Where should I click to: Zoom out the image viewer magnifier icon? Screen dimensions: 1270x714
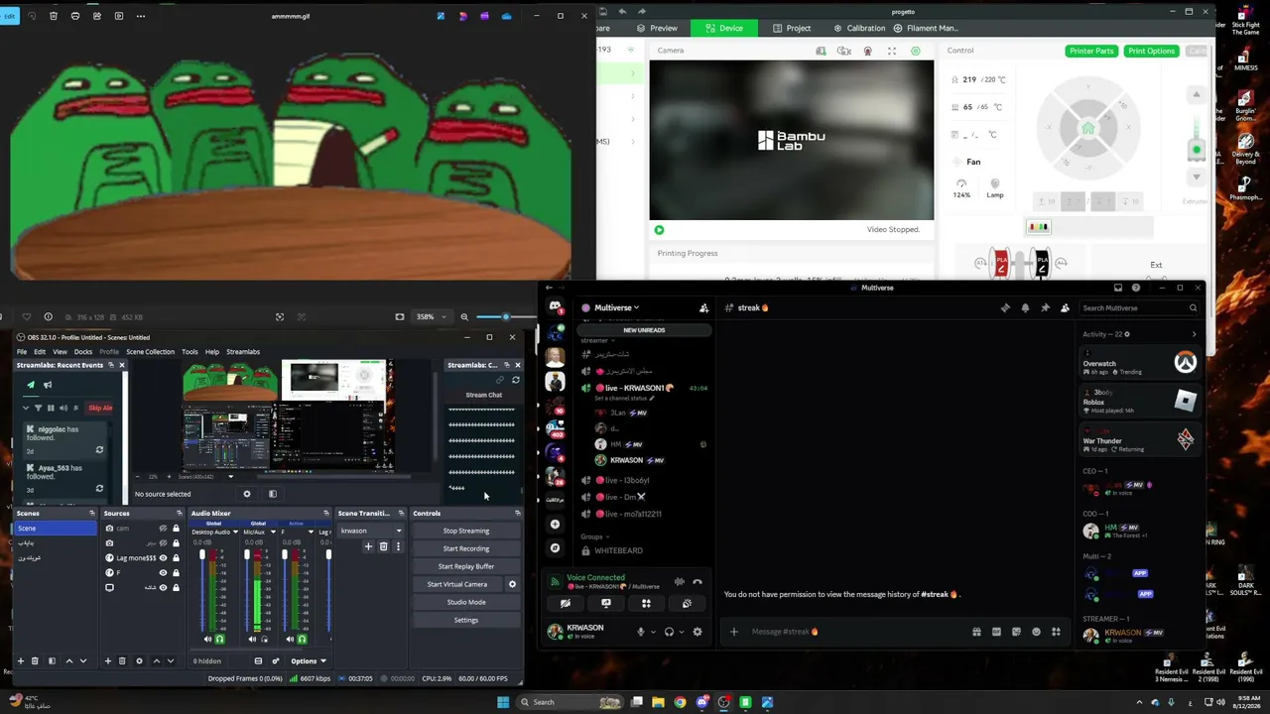point(464,317)
